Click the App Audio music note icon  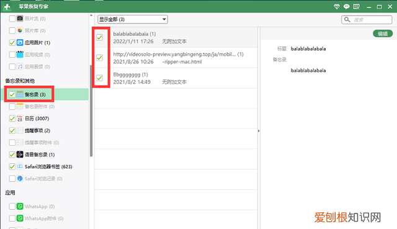tap(20, 66)
